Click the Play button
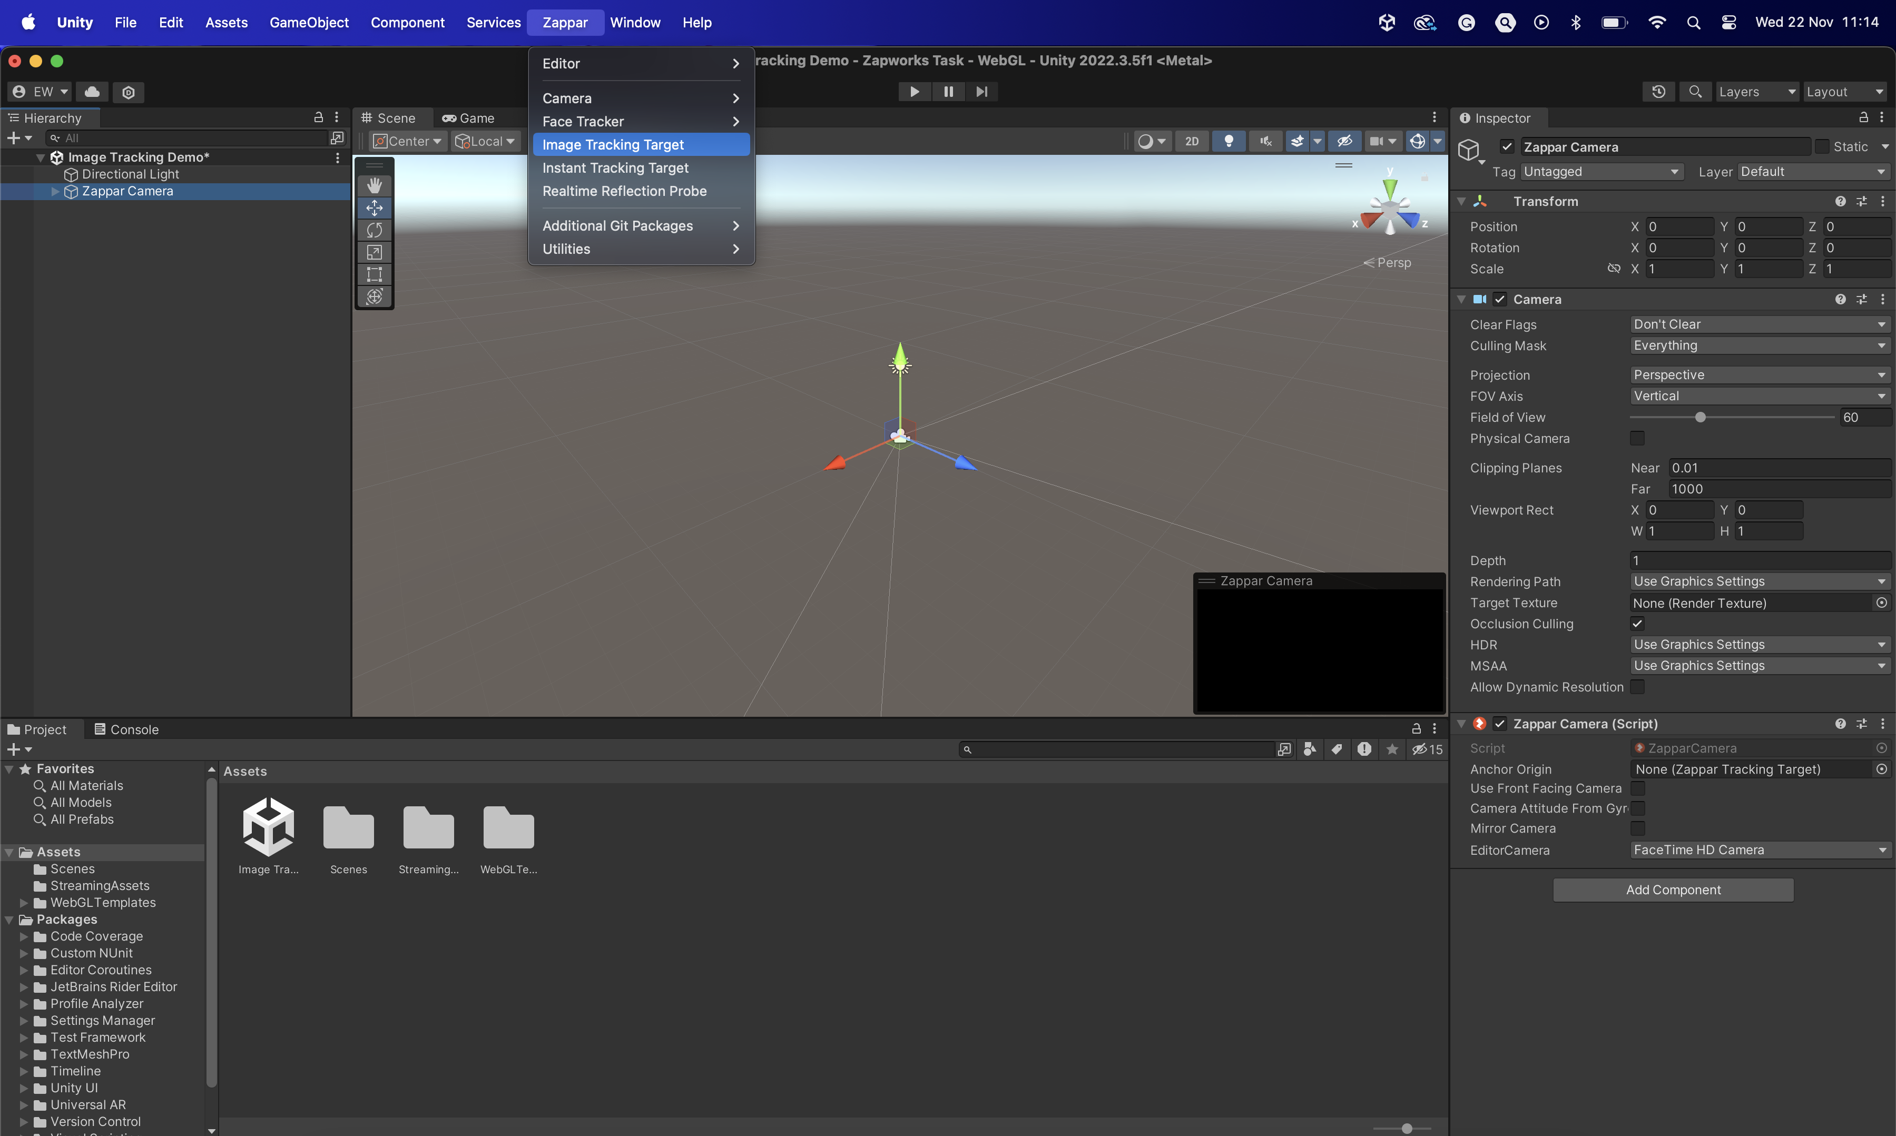The width and height of the screenshot is (1896, 1136). (x=915, y=92)
